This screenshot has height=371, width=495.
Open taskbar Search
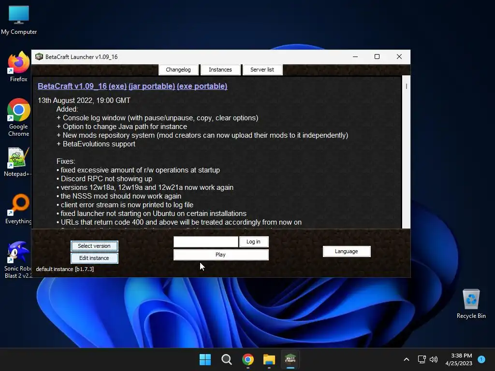(x=226, y=359)
